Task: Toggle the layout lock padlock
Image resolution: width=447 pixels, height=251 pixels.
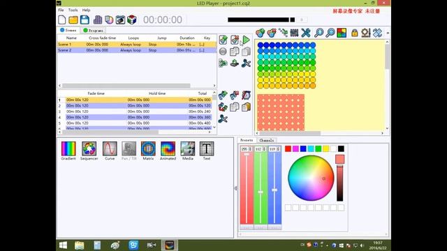Action: (x=354, y=33)
